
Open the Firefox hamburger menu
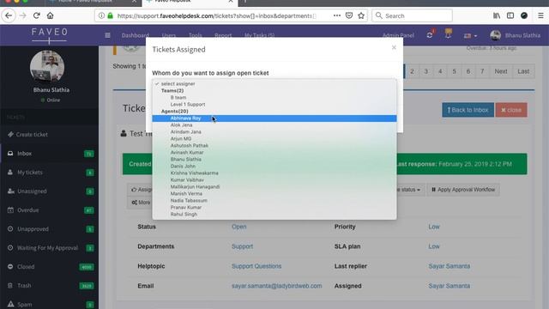click(x=540, y=15)
